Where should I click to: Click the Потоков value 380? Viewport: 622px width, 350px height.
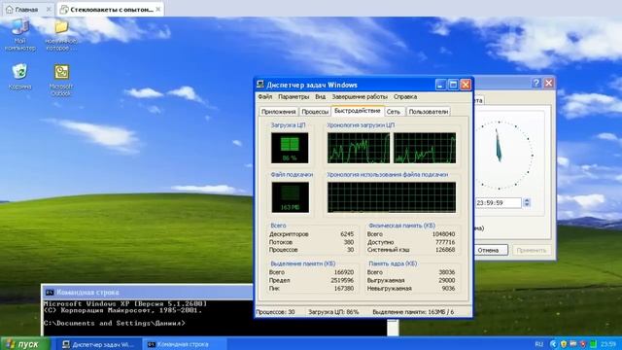pyautogui.click(x=348, y=242)
